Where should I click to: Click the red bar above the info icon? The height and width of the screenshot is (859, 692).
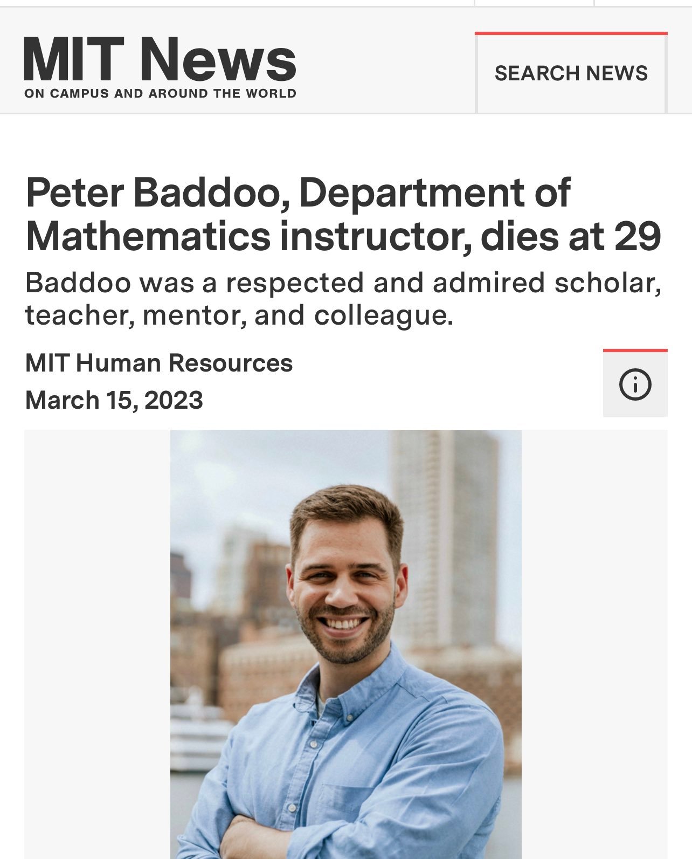pyautogui.click(x=635, y=351)
